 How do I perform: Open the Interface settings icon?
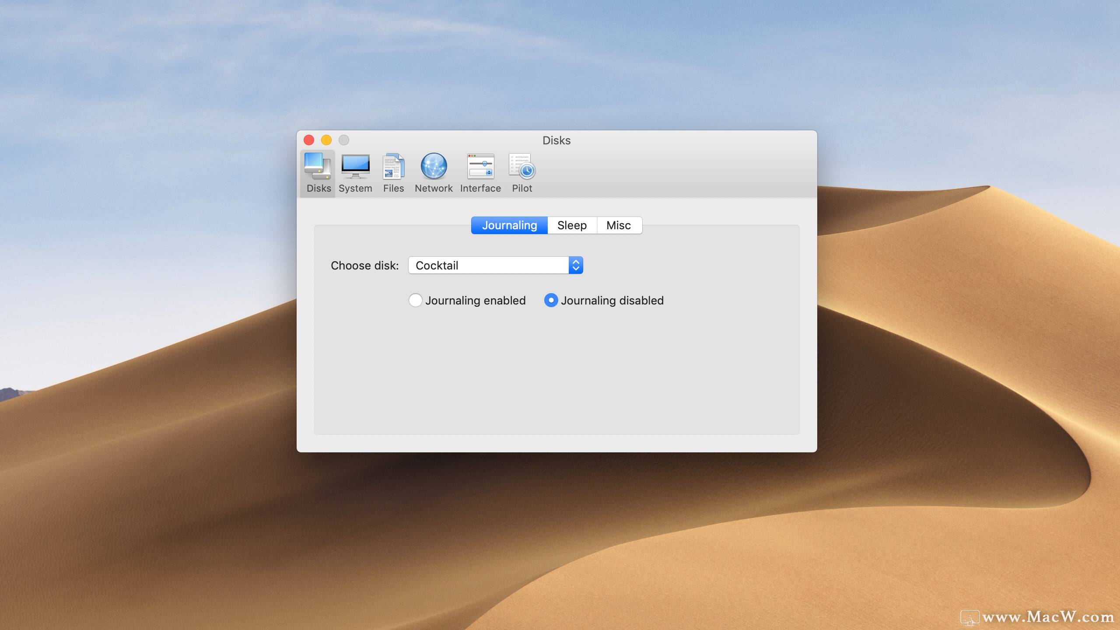point(480,173)
